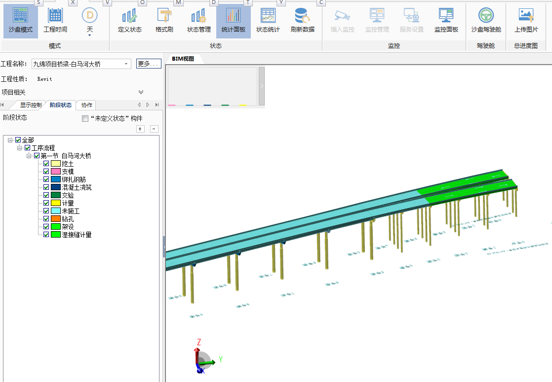552x382 pixels.
Task: Open 监控管理 monitor management
Action: pyautogui.click(x=377, y=20)
